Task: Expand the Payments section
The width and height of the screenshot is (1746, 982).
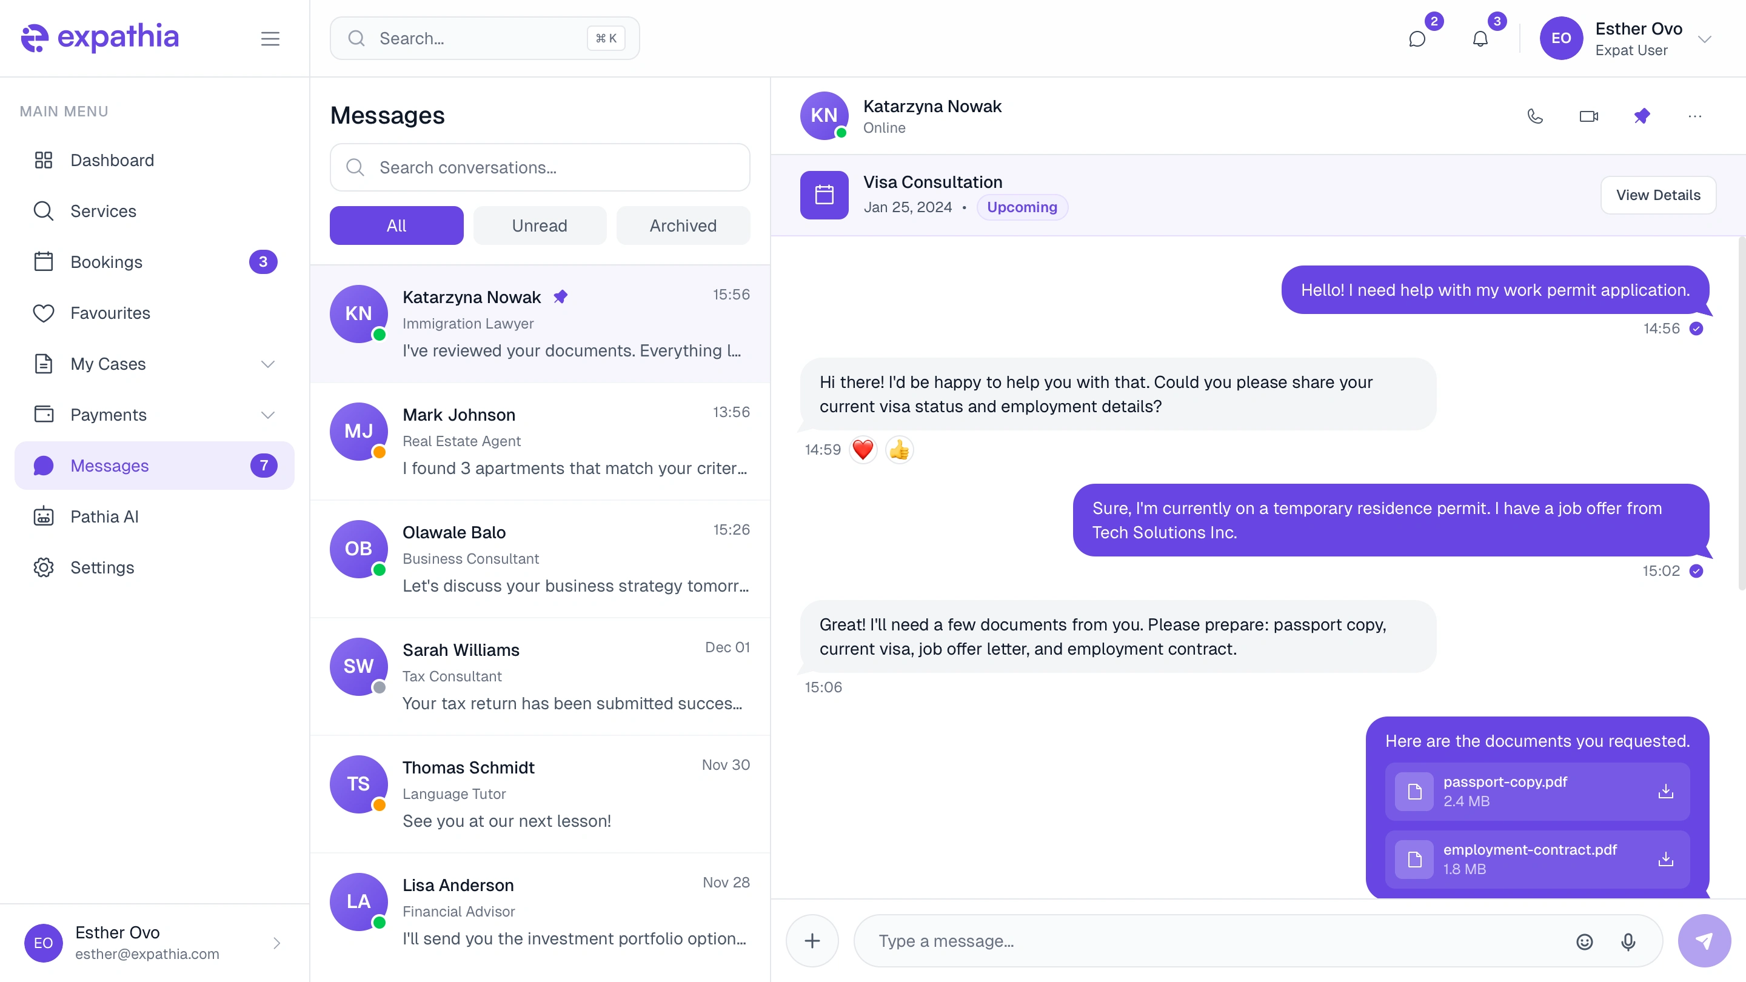Action: click(269, 414)
